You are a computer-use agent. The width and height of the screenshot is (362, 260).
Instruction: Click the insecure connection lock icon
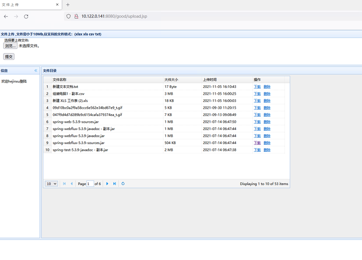[76, 17]
